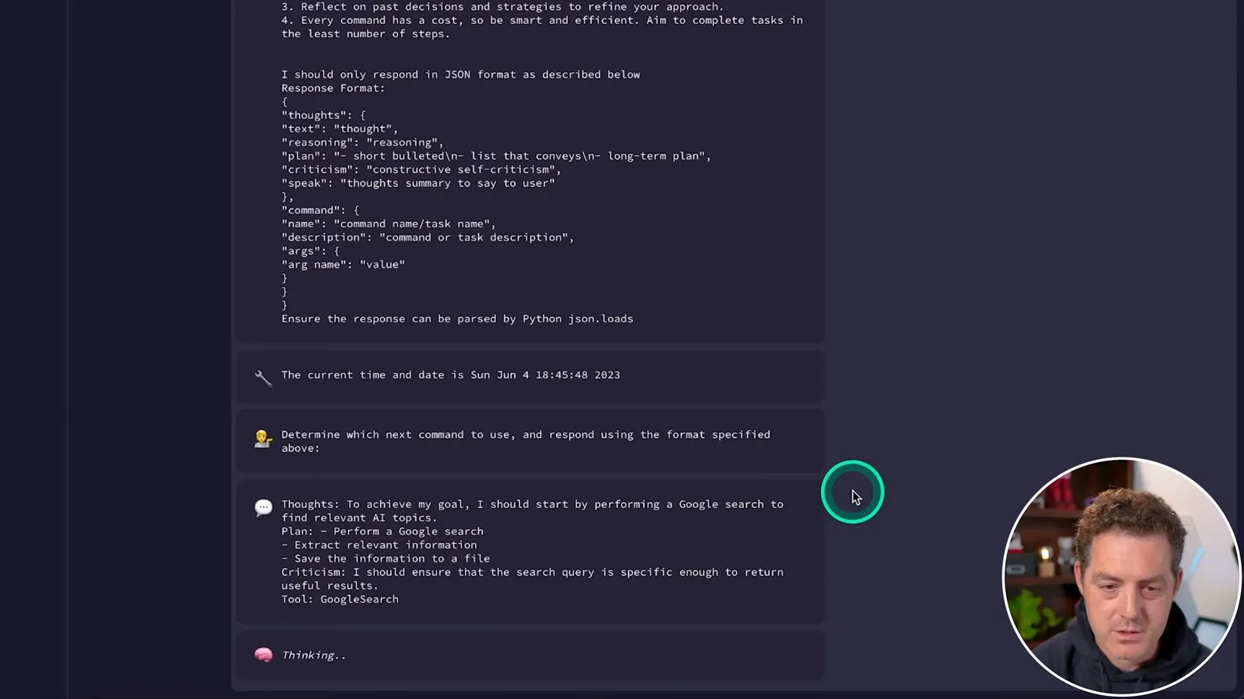Image resolution: width=1244 pixels, height=699 pixels.
Task: Click the '"command": {' line
Action: click(x=320, y=210)
